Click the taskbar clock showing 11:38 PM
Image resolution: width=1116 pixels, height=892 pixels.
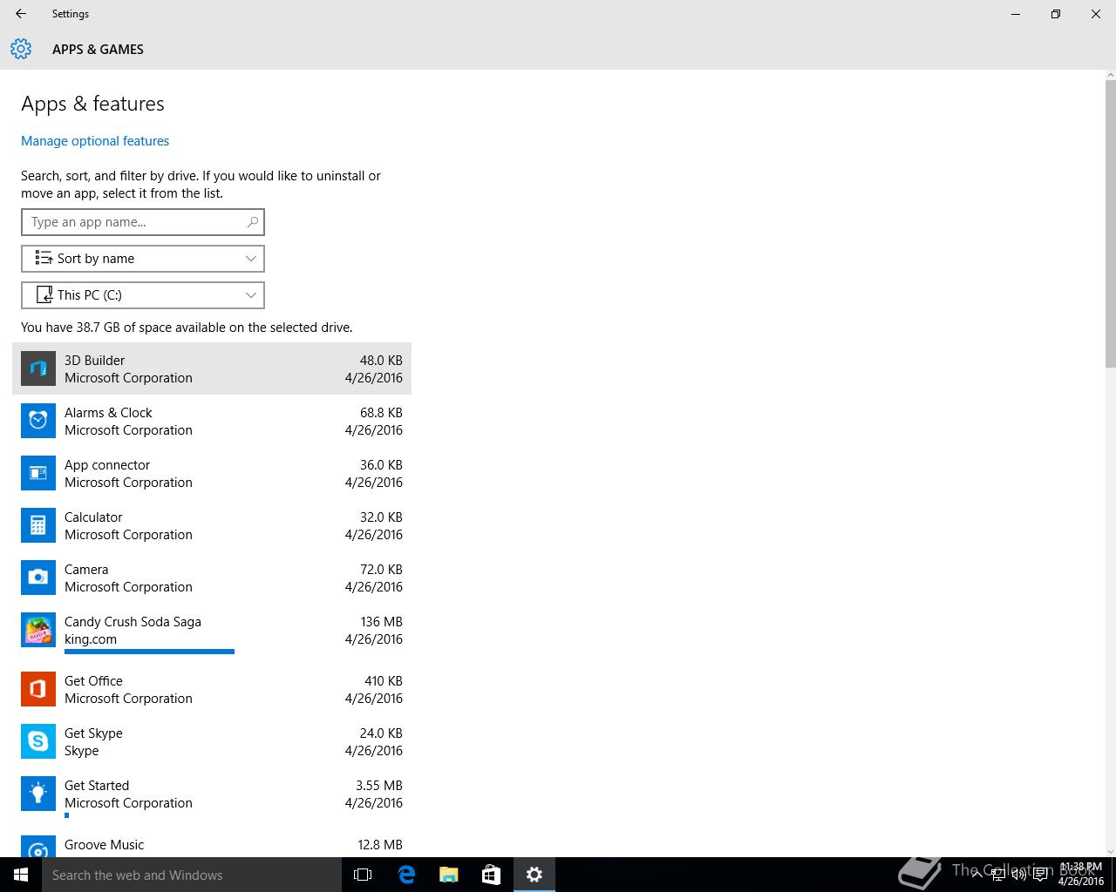click(1081, 875)
